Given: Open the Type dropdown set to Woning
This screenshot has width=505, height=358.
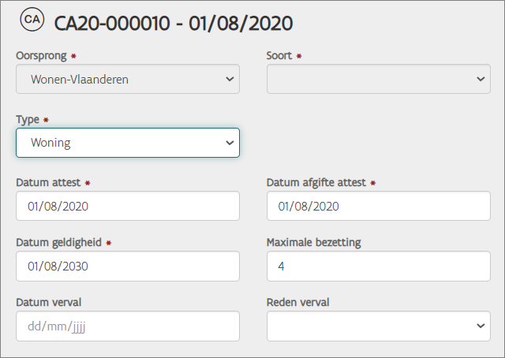Looking at the screenshot, I should pos(127,143).
